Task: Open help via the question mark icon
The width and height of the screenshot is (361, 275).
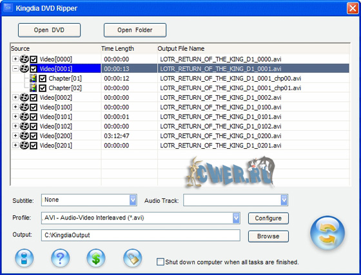Action: click(x=61, y=258)
